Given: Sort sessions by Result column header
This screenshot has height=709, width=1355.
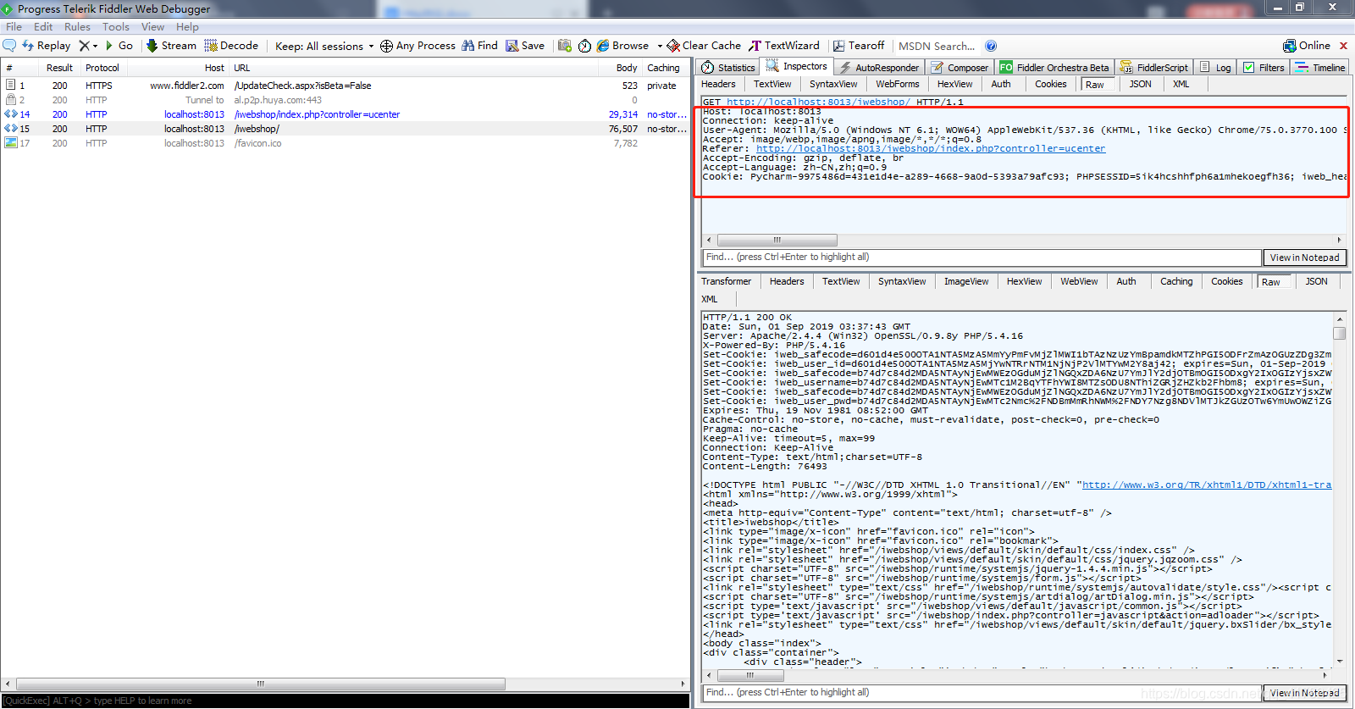Looking at the screenshot, I should 59,68.
